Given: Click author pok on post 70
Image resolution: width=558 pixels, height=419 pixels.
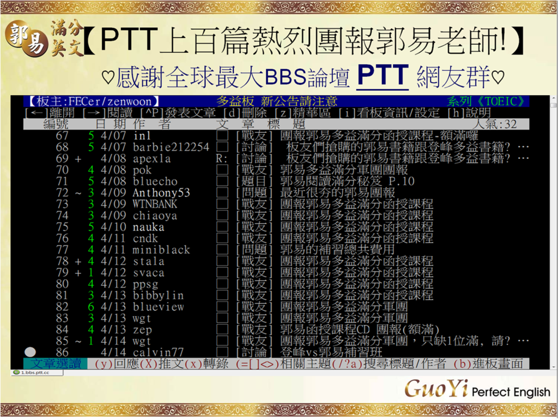Looking at the screenshot, I should (x=142, y=170).
